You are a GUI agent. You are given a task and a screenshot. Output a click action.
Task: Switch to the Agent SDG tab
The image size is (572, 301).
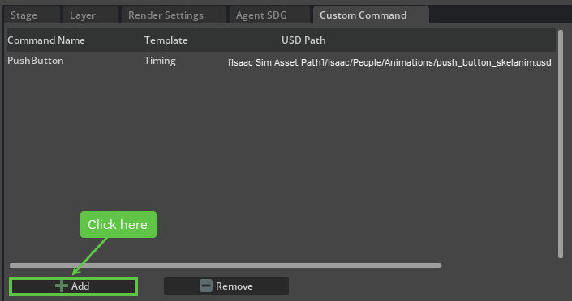coord(269,15)
